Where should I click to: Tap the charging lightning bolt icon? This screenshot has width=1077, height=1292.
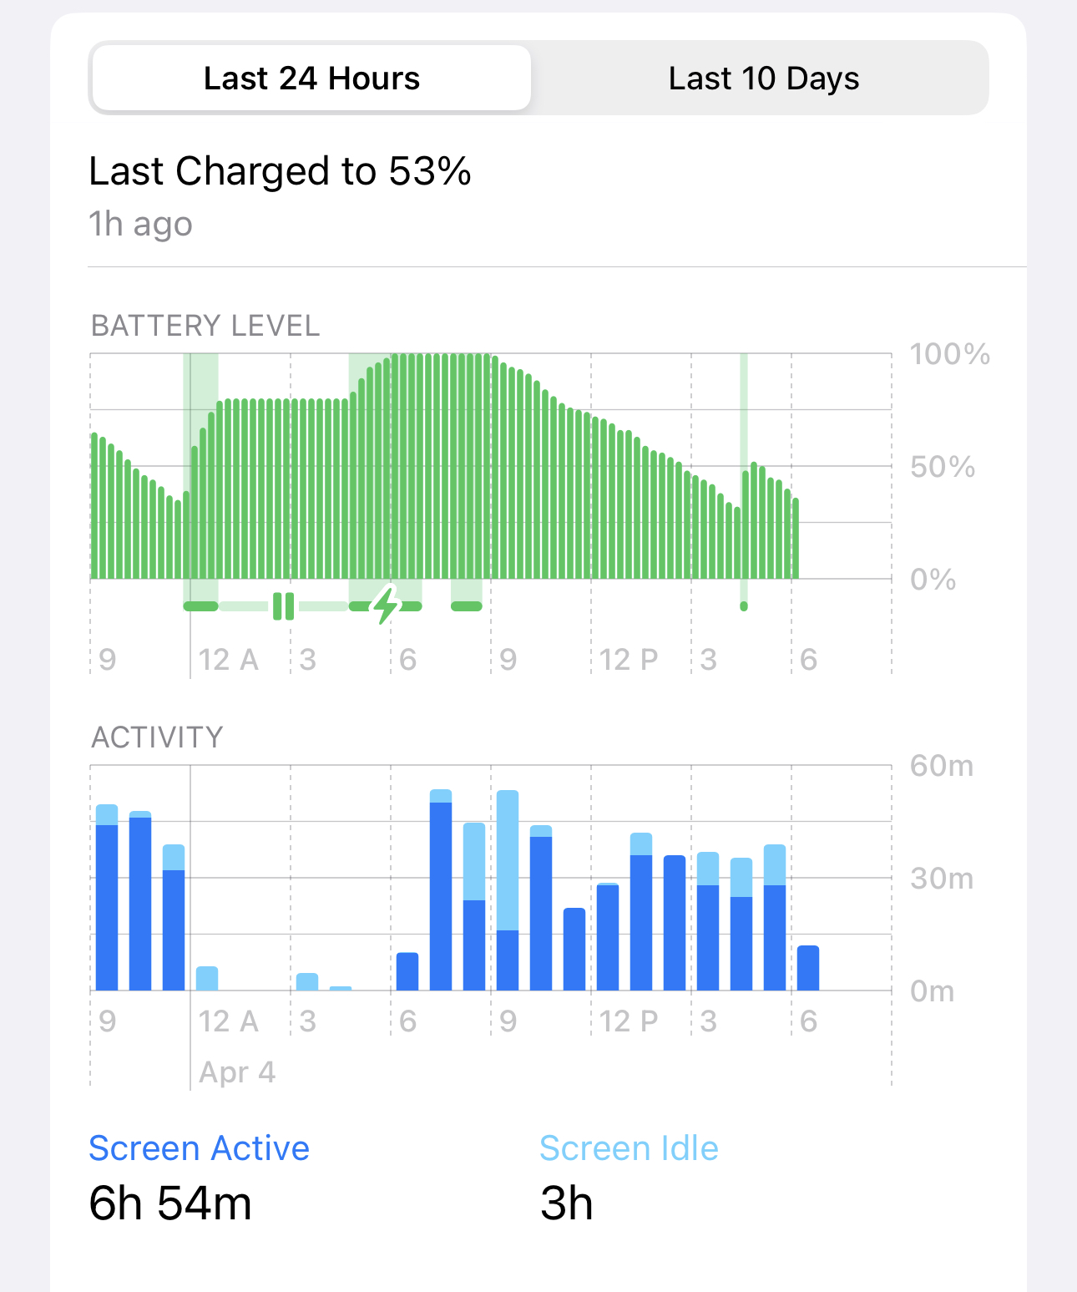[385, 605]
